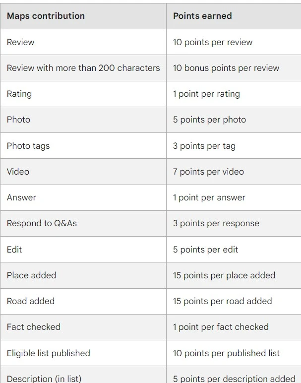The height and width of the screenshot is (383, 301).
Task: Select the 'Edit' contribution cell
Action: point(83,250)
